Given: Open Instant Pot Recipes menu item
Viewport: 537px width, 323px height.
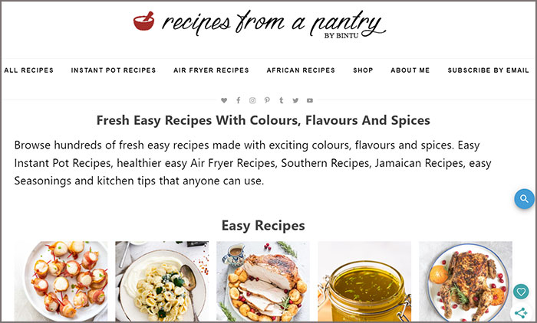Looking at the screenshot, I should click(114, 70).
